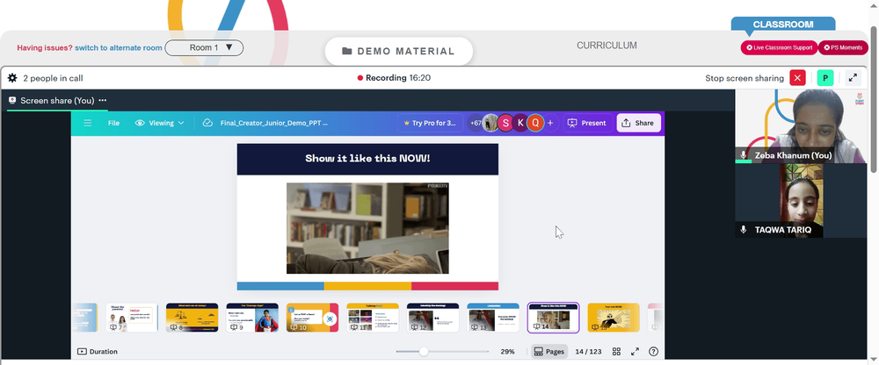This screenshot has width=879, height=365.
Task: Open call settings gear icon
Action: coord(12,78)
